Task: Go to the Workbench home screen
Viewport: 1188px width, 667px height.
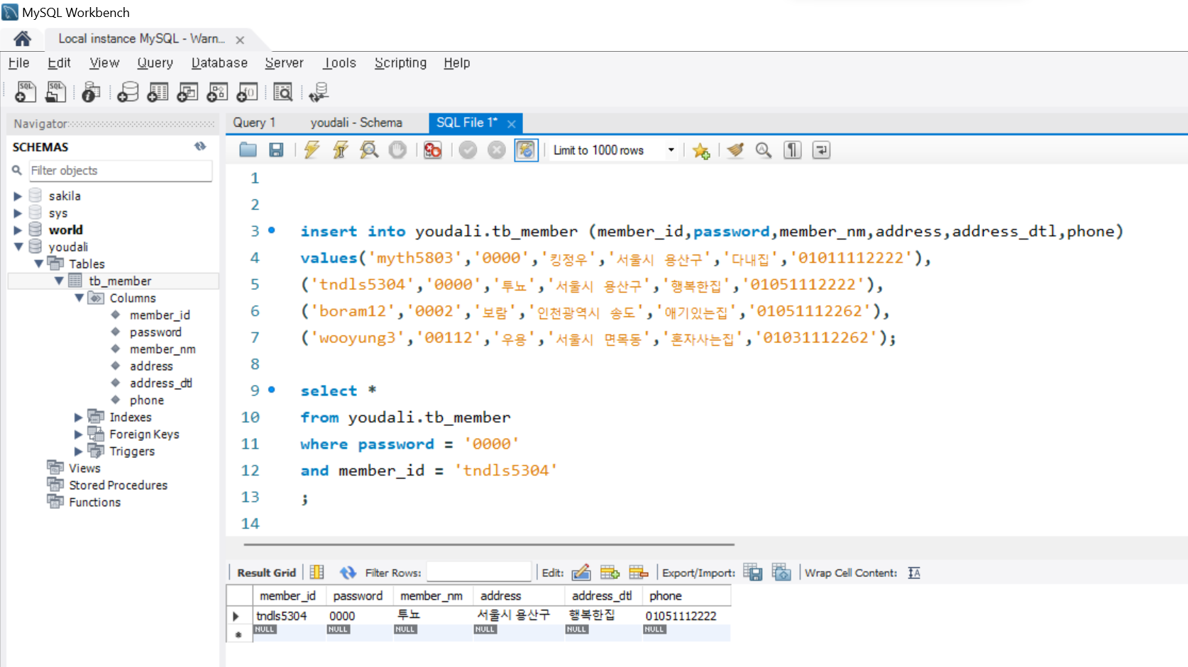Action: pos(22,38)
